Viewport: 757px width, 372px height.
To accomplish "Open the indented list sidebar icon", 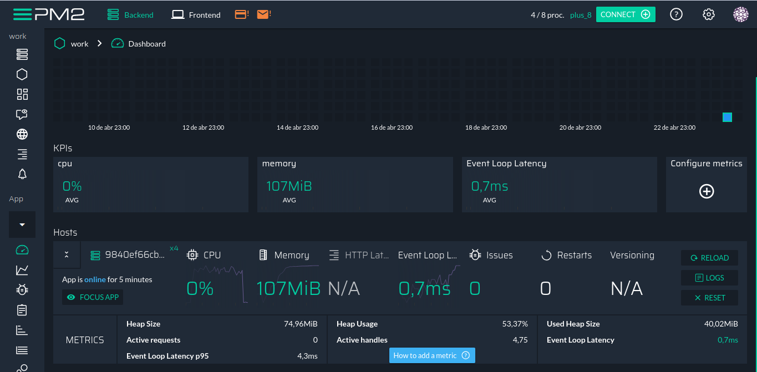I will [x=22, y=154].
